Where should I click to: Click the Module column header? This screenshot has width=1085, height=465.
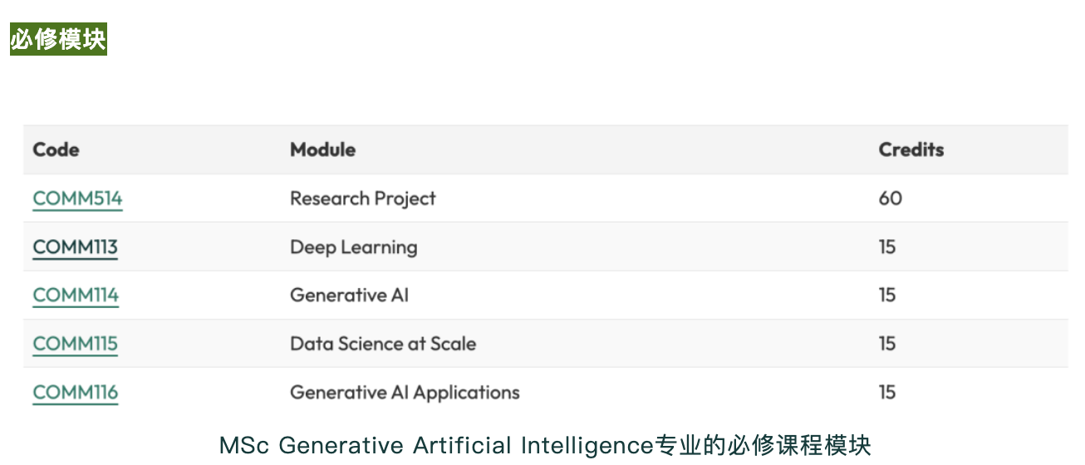pos(322,150)
